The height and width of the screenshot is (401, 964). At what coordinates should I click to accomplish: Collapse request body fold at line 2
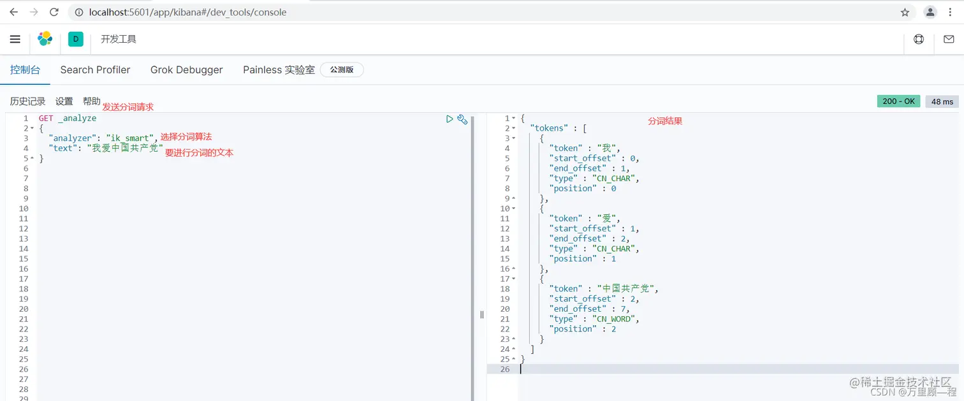(x=33, y=128)
